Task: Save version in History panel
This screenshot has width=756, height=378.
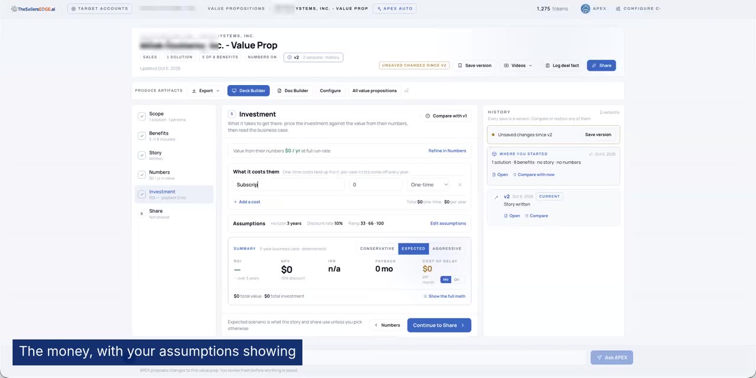Action: [x=598, y=135]
